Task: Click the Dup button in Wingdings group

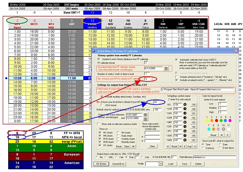Action: [x=189, y=146]
